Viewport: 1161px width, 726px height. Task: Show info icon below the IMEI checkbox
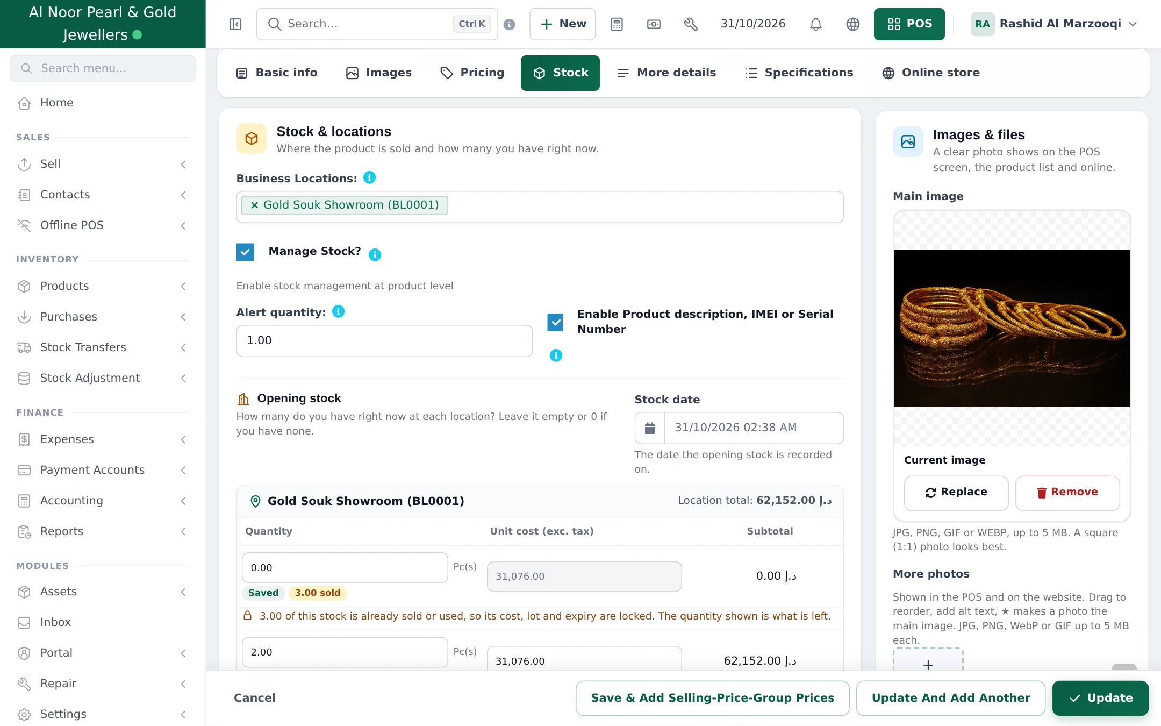coord(556,355)
